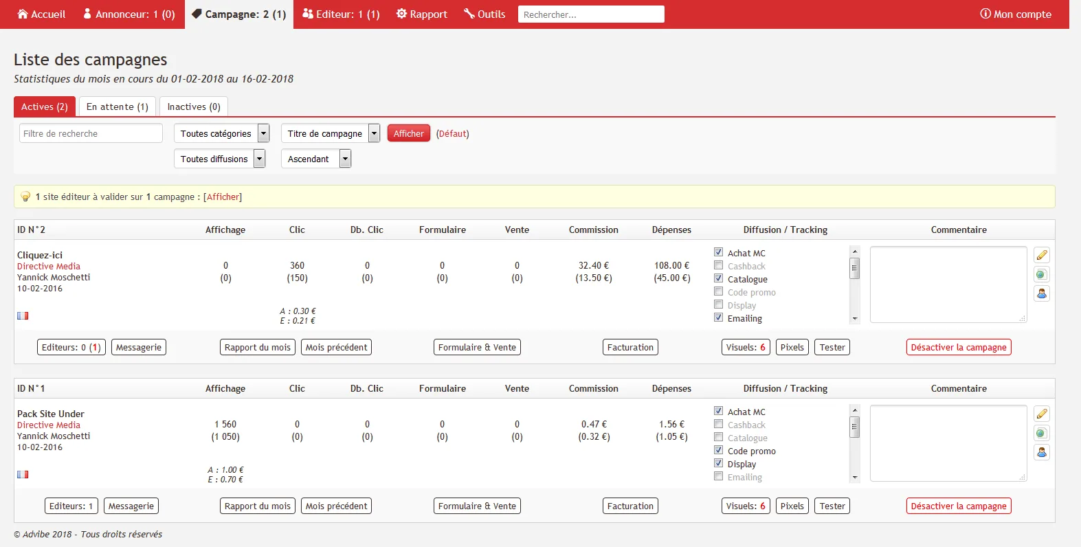Screen dimensions: 1081x547
Task: Switch to the En attente (1) tab
Action: pyautogui.click(x=118, y=107)
